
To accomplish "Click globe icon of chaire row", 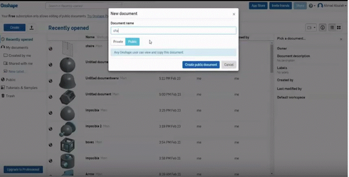I will (50, 48).
